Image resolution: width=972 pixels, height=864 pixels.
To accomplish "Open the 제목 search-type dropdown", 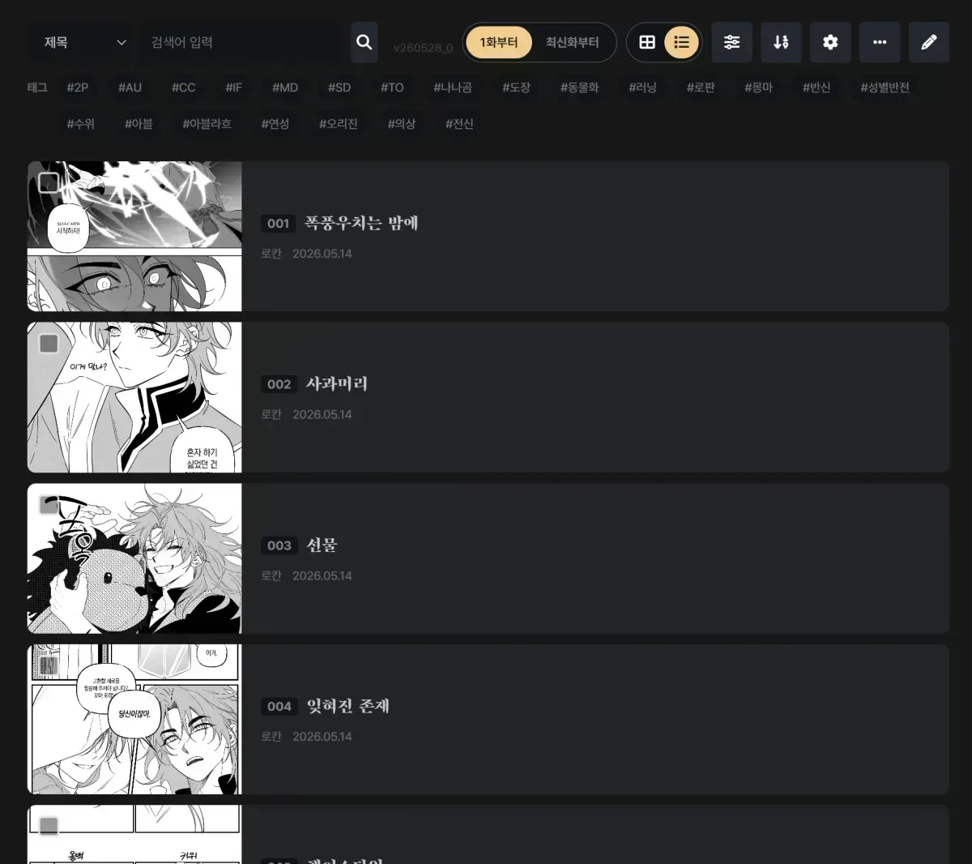I will pos(84,42).
